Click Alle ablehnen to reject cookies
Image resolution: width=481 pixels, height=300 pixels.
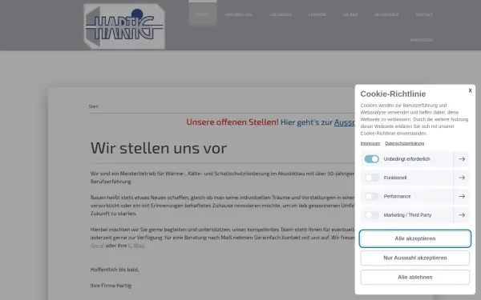click(414, 278)
